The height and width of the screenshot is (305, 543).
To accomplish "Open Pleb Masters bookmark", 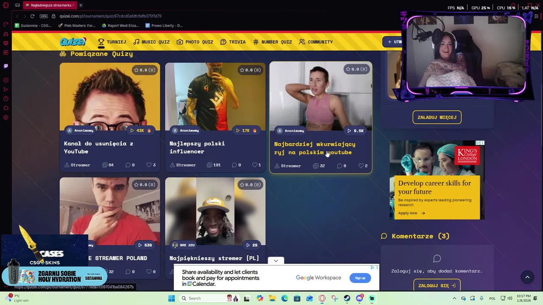I will [x=76, y=25].
